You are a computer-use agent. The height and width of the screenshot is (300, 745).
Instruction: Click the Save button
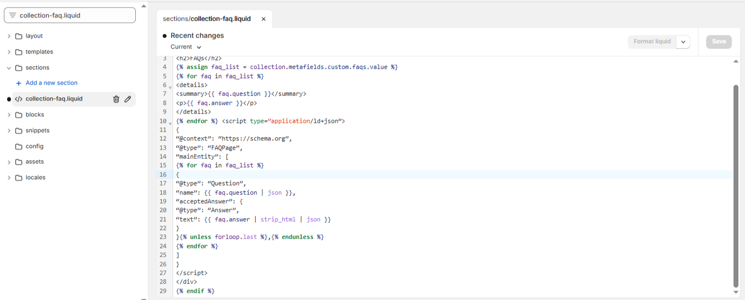point(719,42)
